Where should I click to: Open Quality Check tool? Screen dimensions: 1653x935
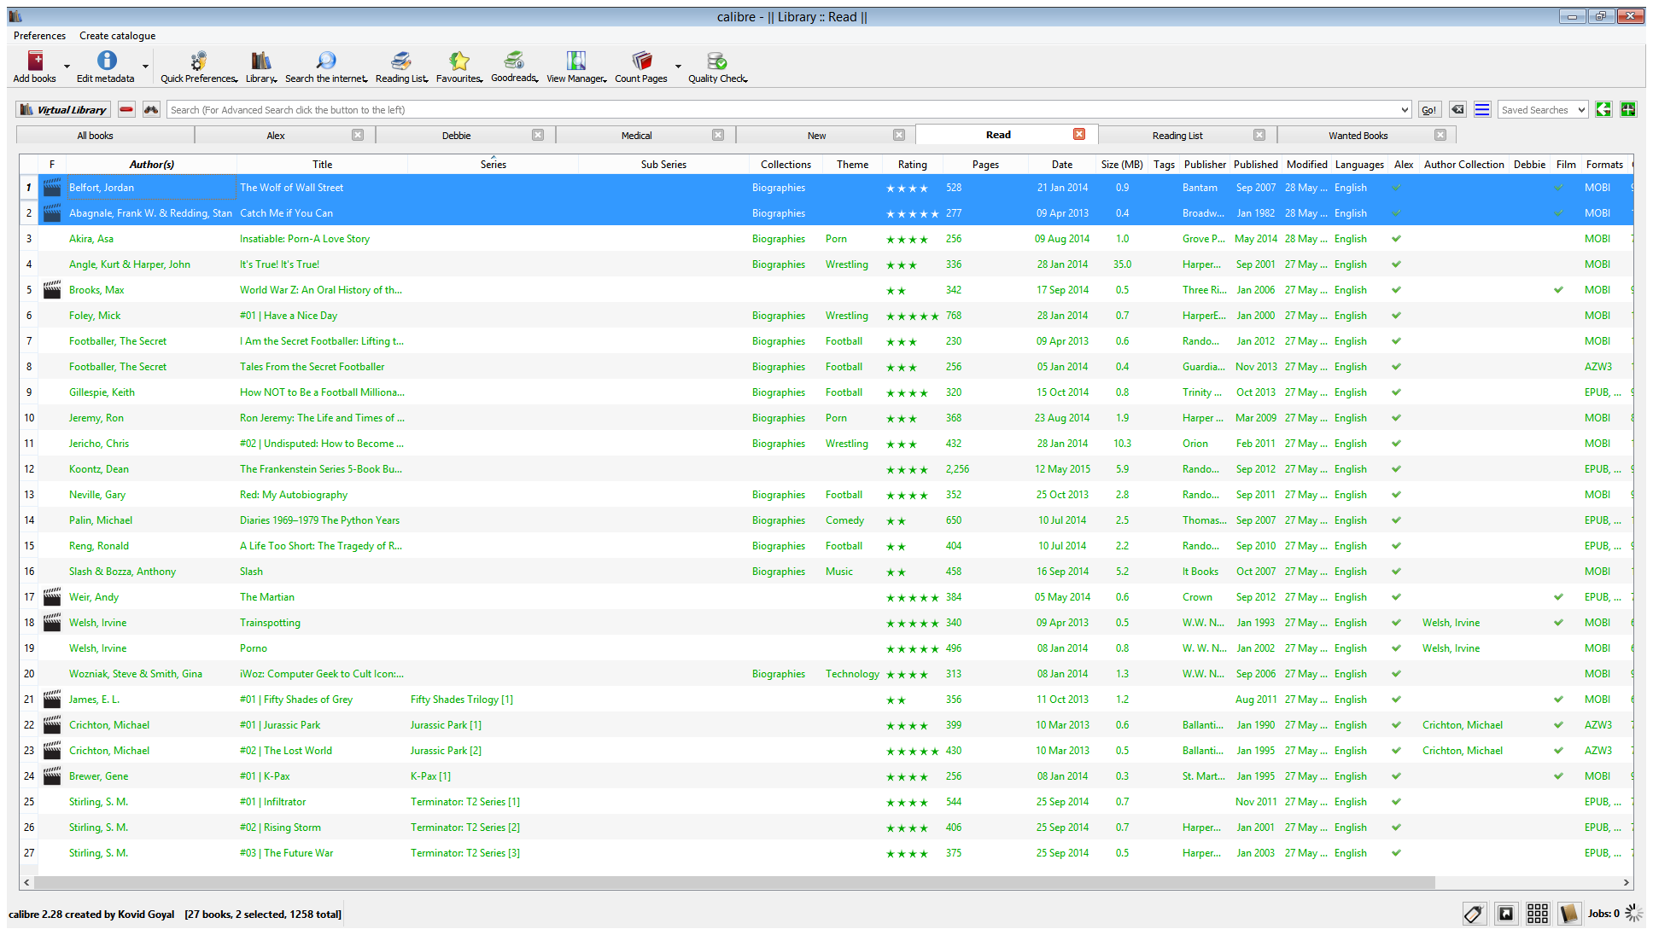click(x=716, y=61)
